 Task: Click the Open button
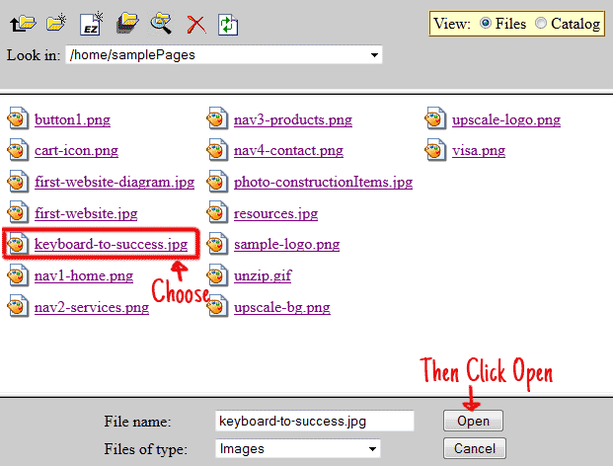point(473,421)
